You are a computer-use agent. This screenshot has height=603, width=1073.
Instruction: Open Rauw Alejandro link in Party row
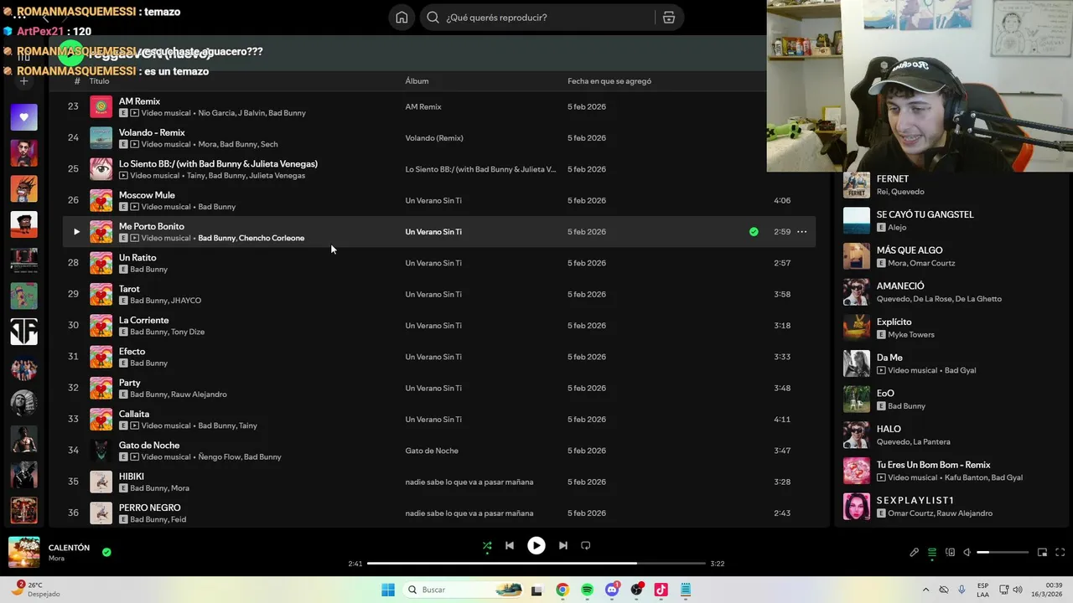[199, 394]
